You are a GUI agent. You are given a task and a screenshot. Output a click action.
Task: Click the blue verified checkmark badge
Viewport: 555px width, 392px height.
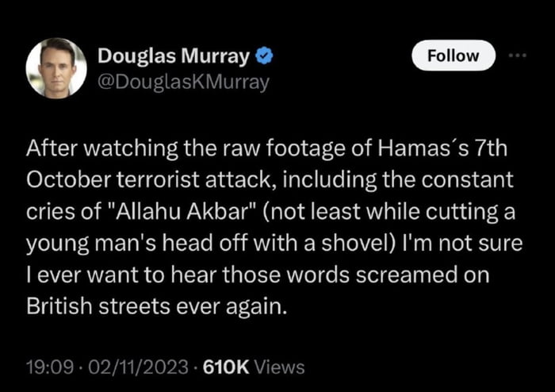coord(264,56)
